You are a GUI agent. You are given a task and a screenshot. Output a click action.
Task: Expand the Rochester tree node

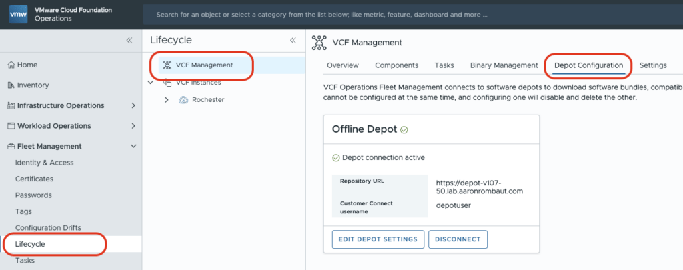167,100
